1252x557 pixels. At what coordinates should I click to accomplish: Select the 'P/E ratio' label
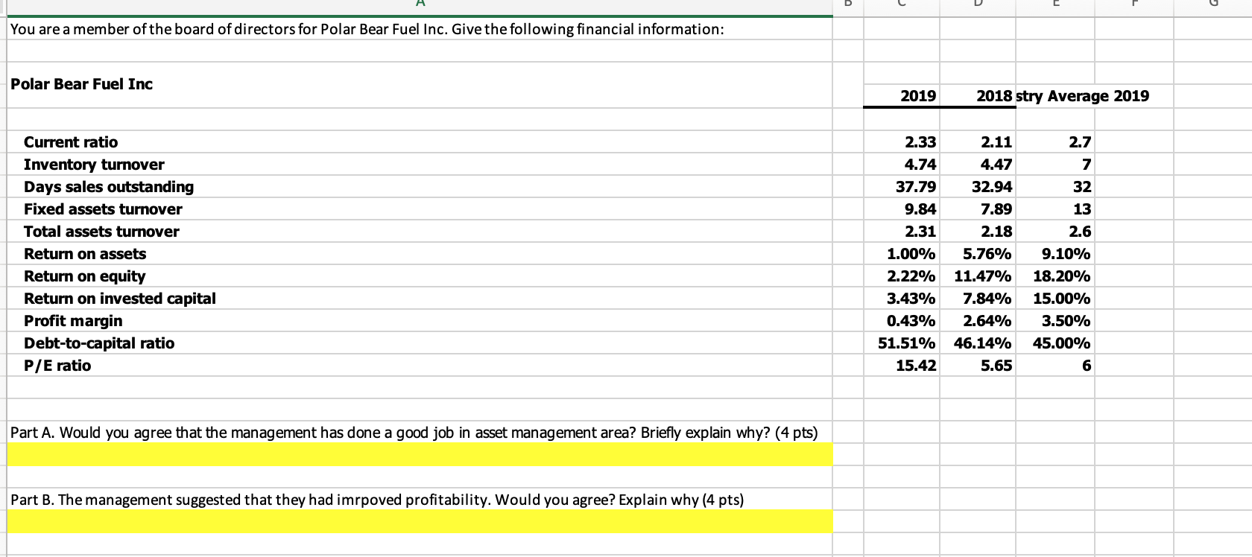tap(57, 366)
